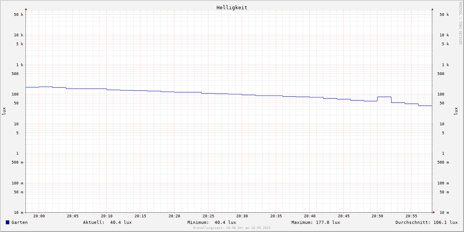The width and height of the screenshot is (464, 232).
Task: Click the 10 k label on left axis
Action: (x=19, y=35)
